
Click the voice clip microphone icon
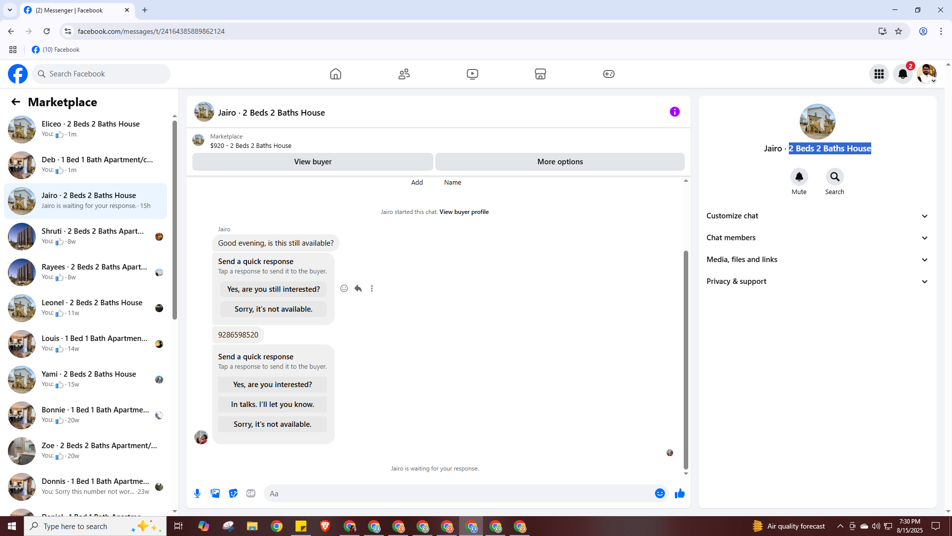coord(197,493)
